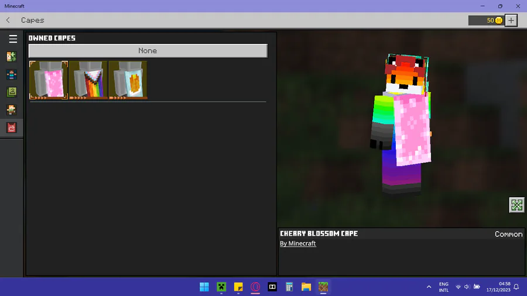The image size is (527, 296).
Task: Open the character swap sidebar icon
Action: click(12, 56)
